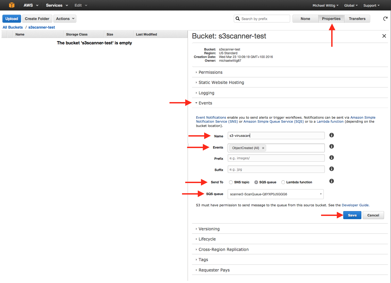The width and height of the screenshot is (391, 283).
Task: Click the info icon beside the Prefix field
Action: tap(331, 158)
